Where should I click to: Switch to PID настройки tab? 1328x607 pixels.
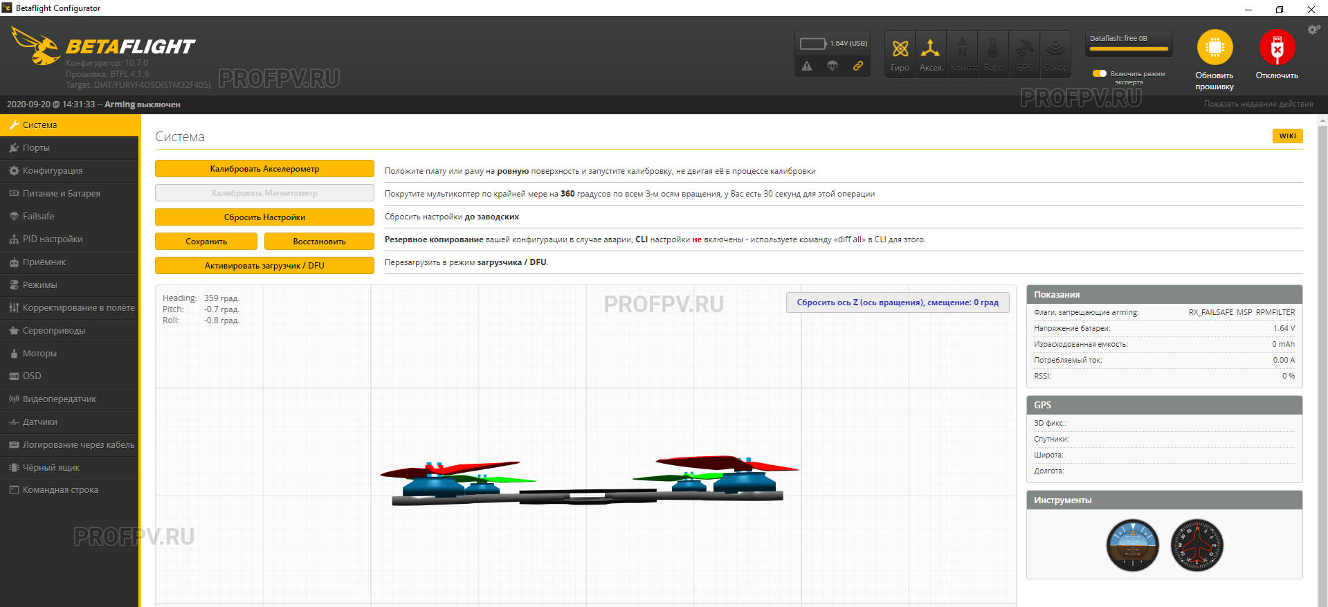(69, 239)
